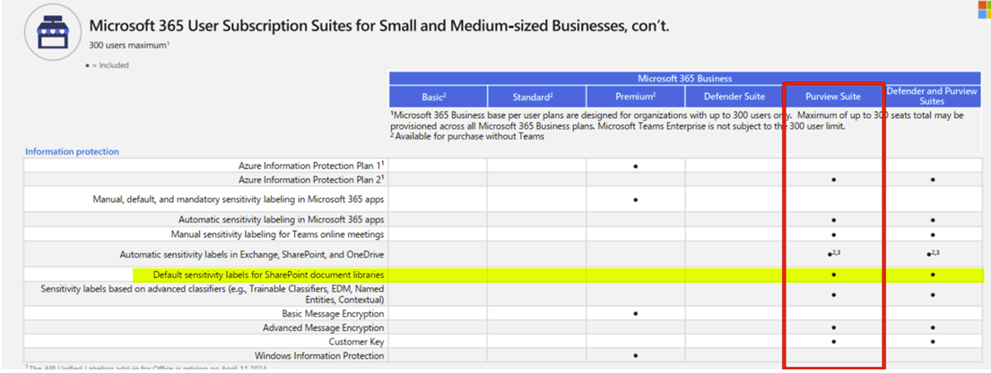This screenshot has width=991, height=373.
Task: Click Defender and Purview bullet for Teams online meetings labeling
Action: coord(933,234)
